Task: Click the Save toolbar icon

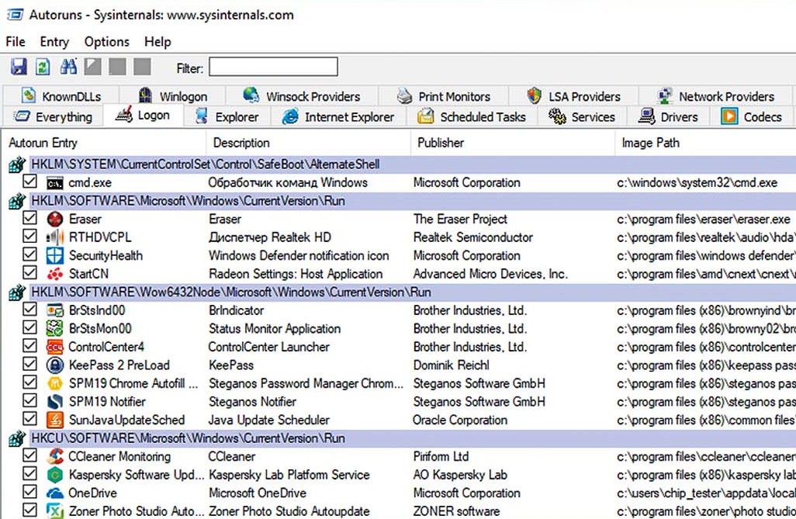Action: coord(19,67)
